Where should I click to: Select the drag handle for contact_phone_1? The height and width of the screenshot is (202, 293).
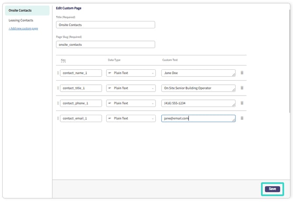pyautogui.click(x=58, y=103)
